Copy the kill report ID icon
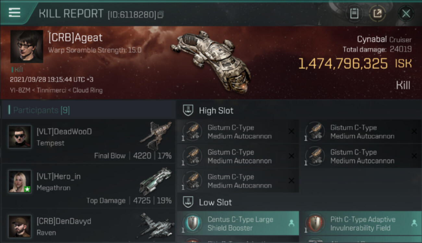The height and width of the screenshot is (243, 422). (x=160, y=15)
